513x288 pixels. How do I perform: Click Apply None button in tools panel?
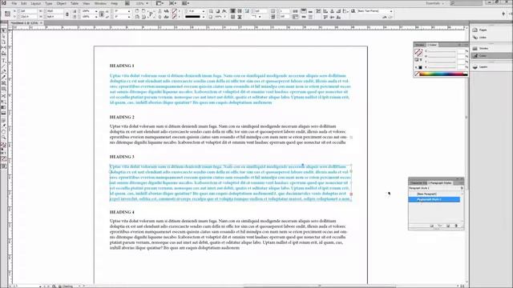[x=3, y=159]
